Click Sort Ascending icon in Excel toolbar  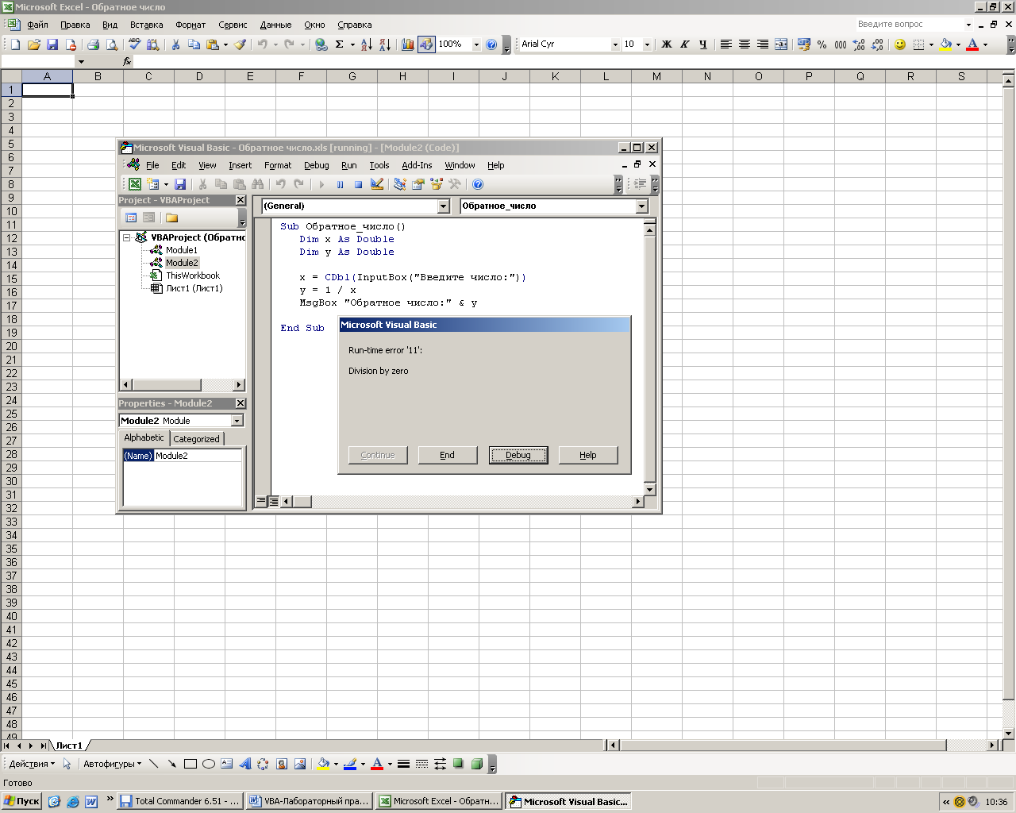(366, 44)
